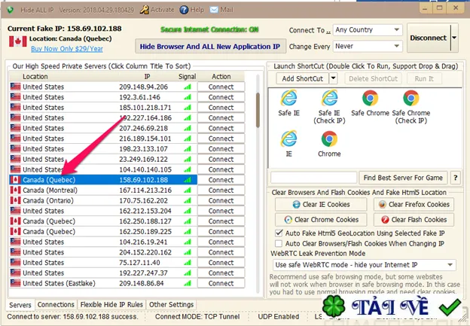Screen dimensions: 470x326
Task: Click Clear Chrome Cookies button
Action: pos(321,220)
